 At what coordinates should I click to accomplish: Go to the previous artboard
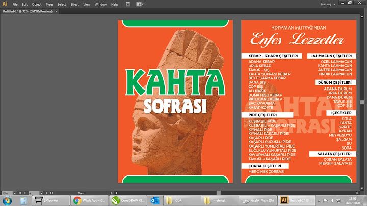pos(25,193)
